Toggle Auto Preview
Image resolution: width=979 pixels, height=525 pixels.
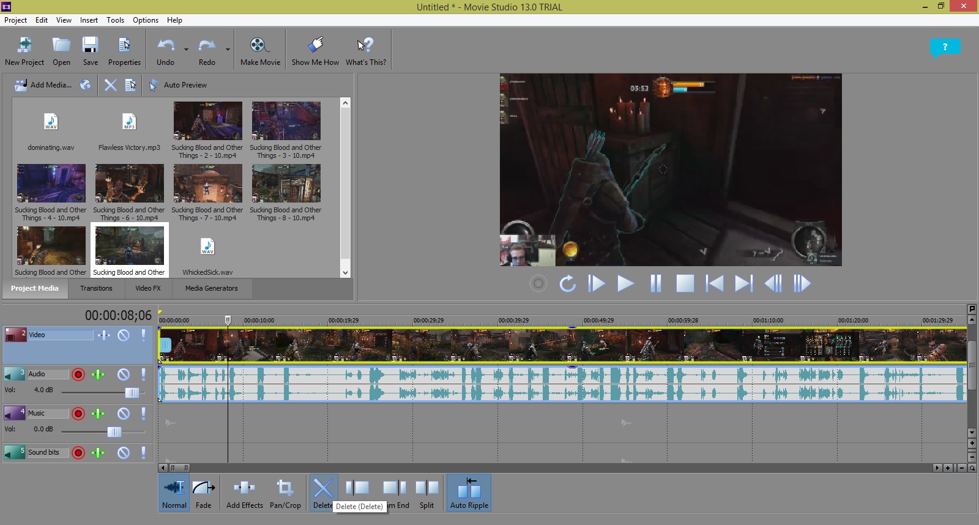(x=178, y=85)
